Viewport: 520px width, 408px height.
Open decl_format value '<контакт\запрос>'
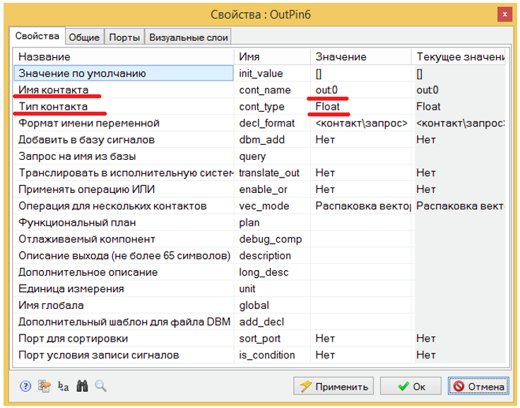(361, 123)
